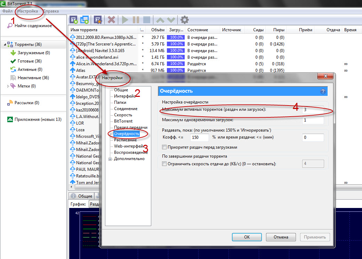Click the Add Torrent from URL icon
Image resolution: width=362 pixels, height=259 pixels.
coord(85,20)
